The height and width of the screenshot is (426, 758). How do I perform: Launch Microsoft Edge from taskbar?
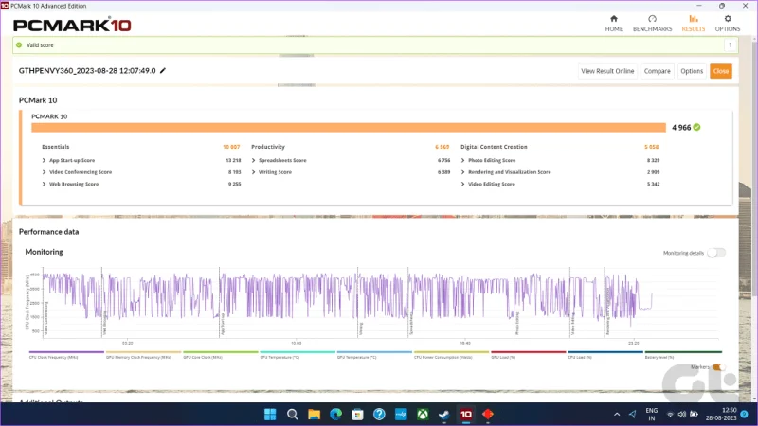click(335, 414)
